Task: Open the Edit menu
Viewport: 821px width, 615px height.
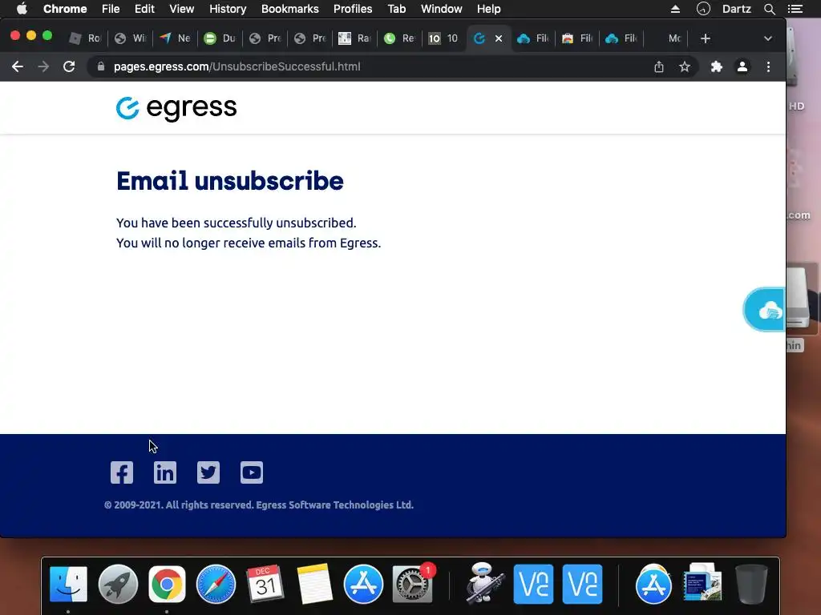Action: pyautogui.click(x=144, y=9)
